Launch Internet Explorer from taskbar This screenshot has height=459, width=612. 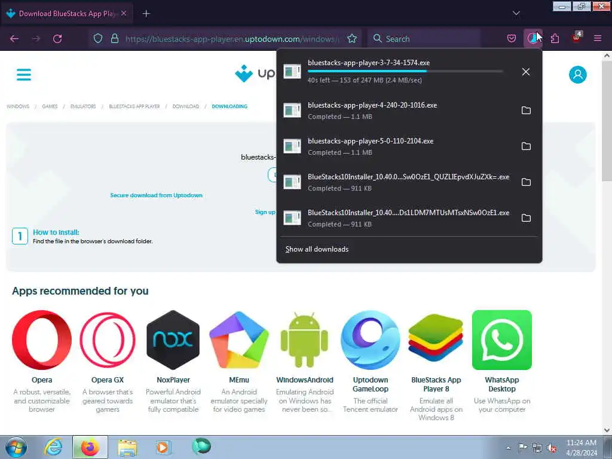pos(53,447)
